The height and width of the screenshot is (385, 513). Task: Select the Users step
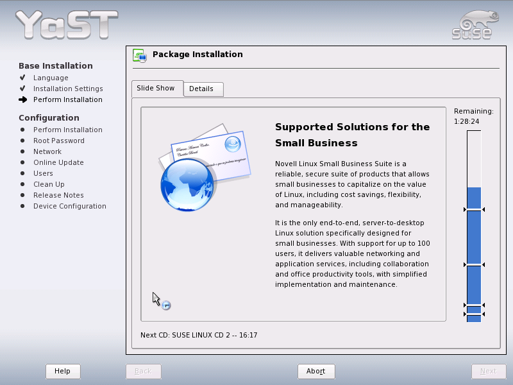pos(43,173)
